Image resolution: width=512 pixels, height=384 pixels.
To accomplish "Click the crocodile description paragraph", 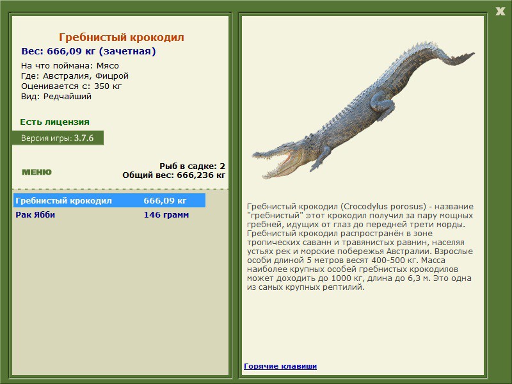I will pyautogui.click(x=360, y=247).
